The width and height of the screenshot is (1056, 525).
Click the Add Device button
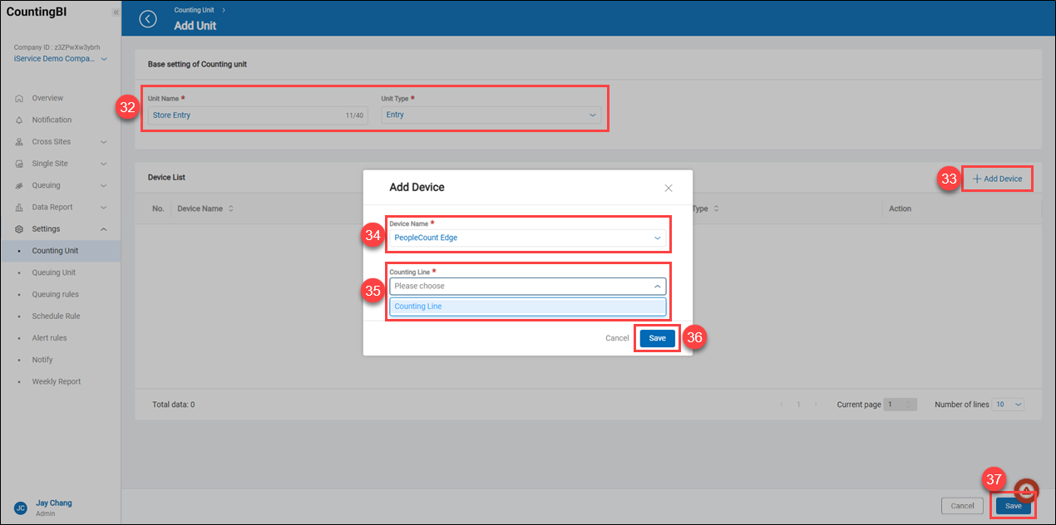point(997,179)
